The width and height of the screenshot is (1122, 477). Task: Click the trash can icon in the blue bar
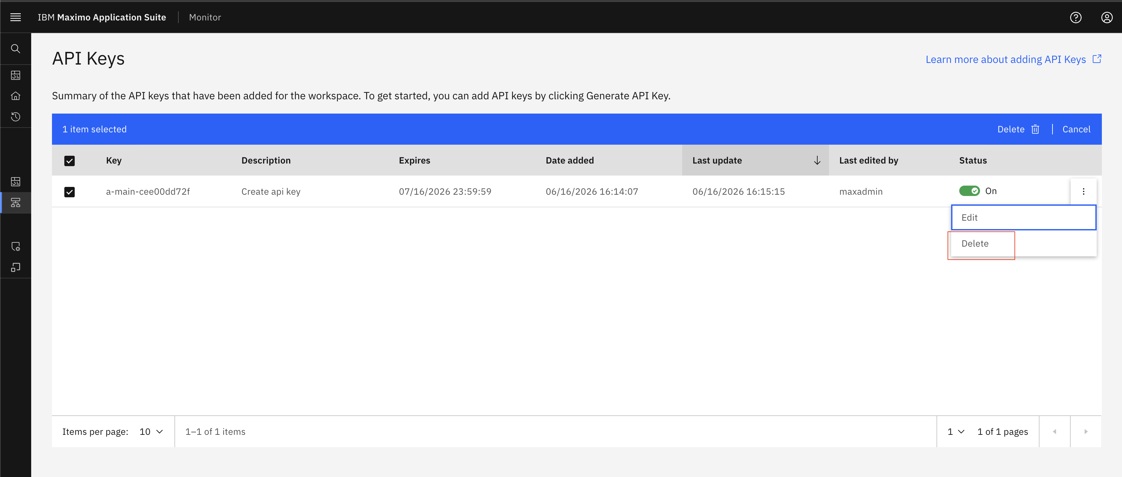click(1035, 129)
